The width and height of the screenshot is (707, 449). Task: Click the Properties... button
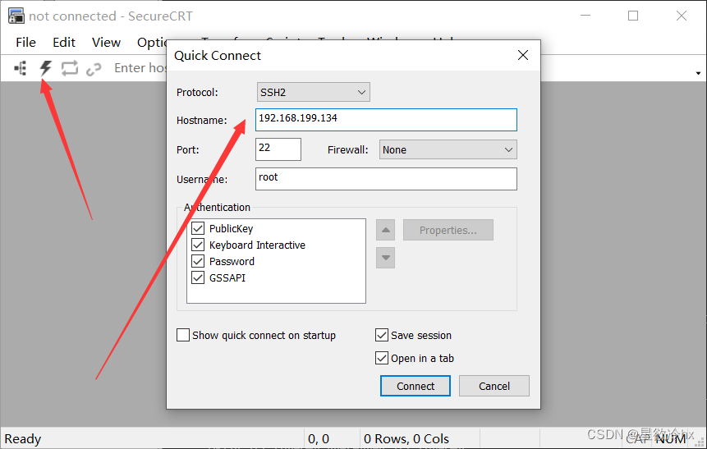(x=448, y=230)
